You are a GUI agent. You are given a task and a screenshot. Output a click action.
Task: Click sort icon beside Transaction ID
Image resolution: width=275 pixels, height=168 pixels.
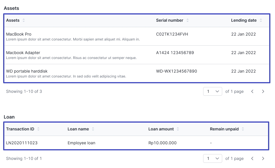[38, 129]
